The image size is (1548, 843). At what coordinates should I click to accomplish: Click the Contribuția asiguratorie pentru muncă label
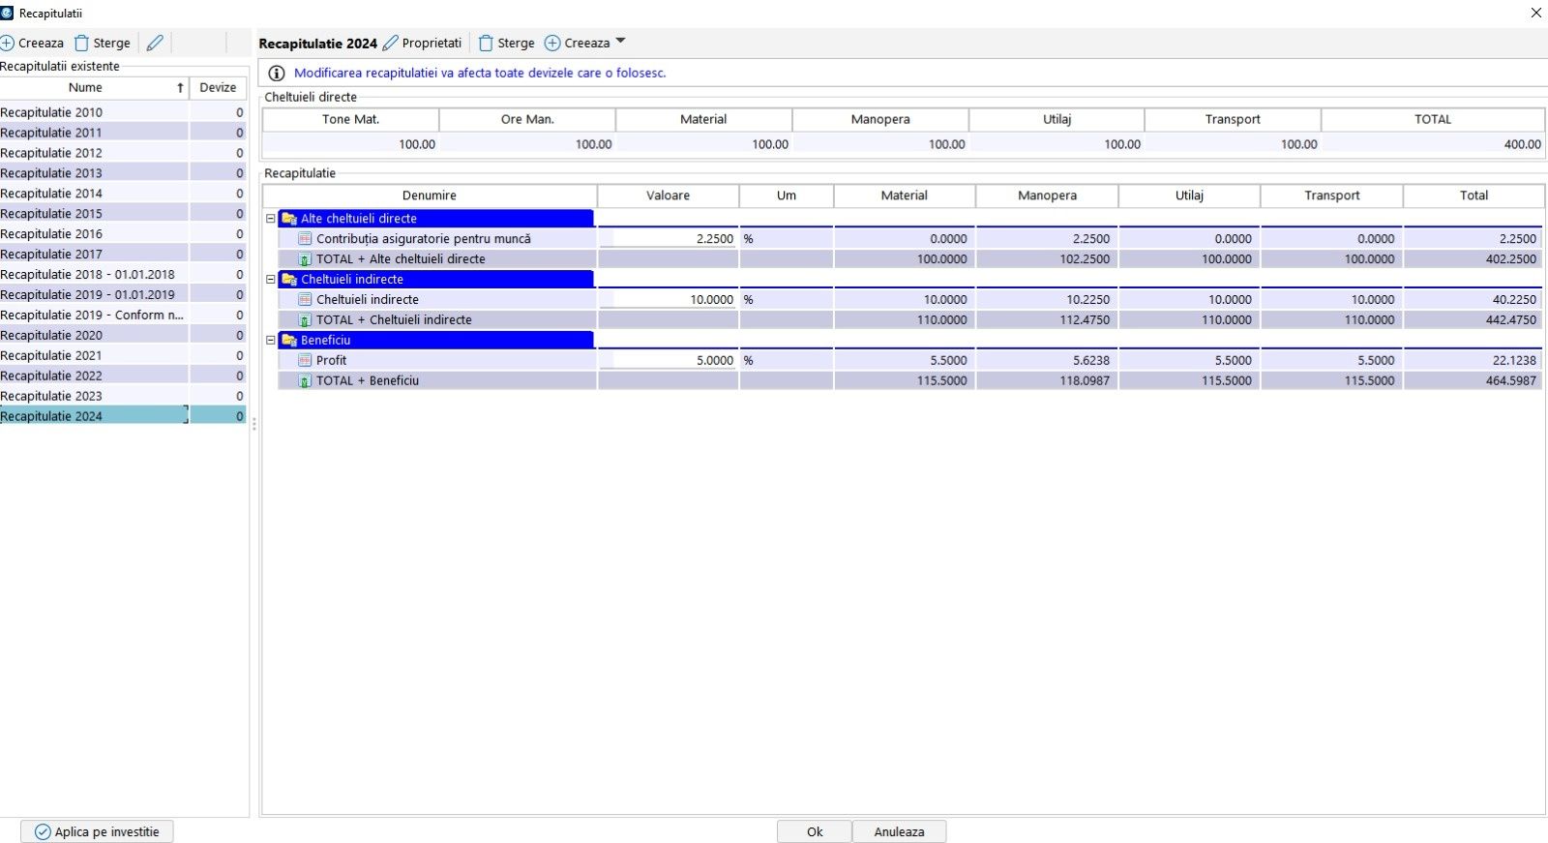pyautogui.click(x=424, y=239)
